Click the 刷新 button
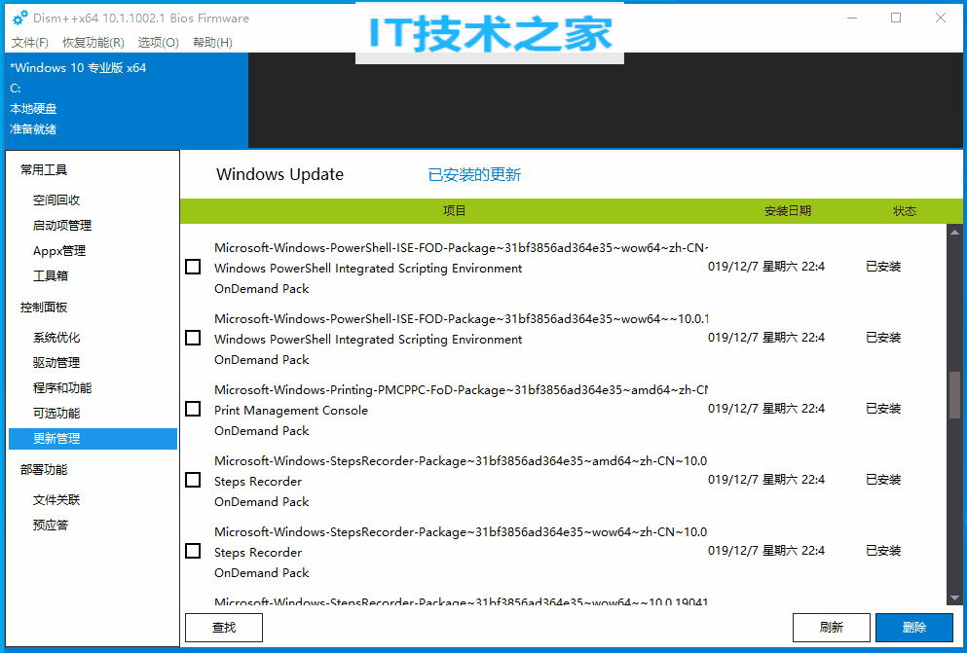Image resolution: width=967 pixels, height=653 pixels. 832,627
